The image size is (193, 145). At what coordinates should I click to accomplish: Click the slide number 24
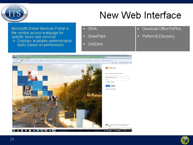tap(12, 139)
